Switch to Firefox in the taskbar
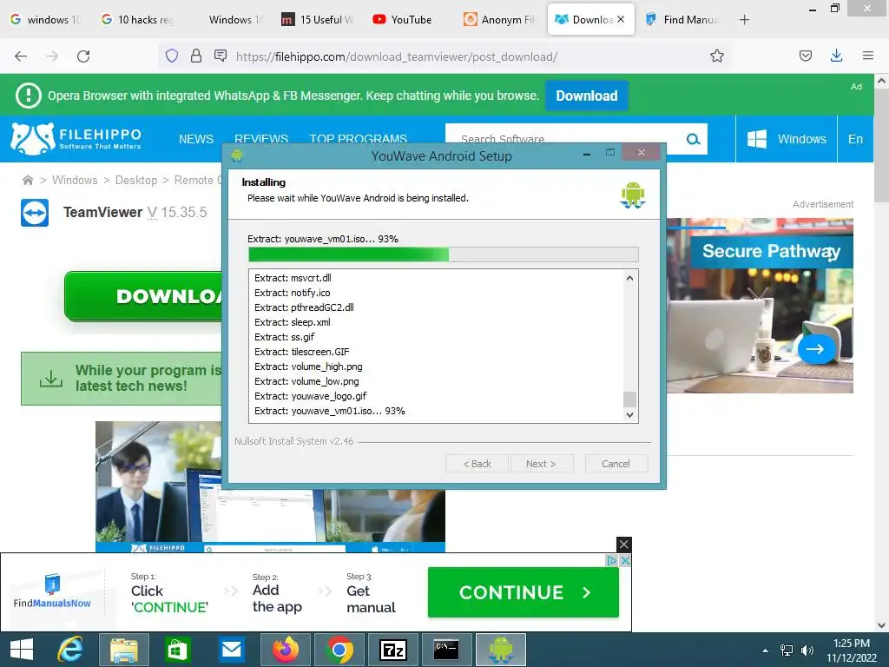 tap(286, 650)
